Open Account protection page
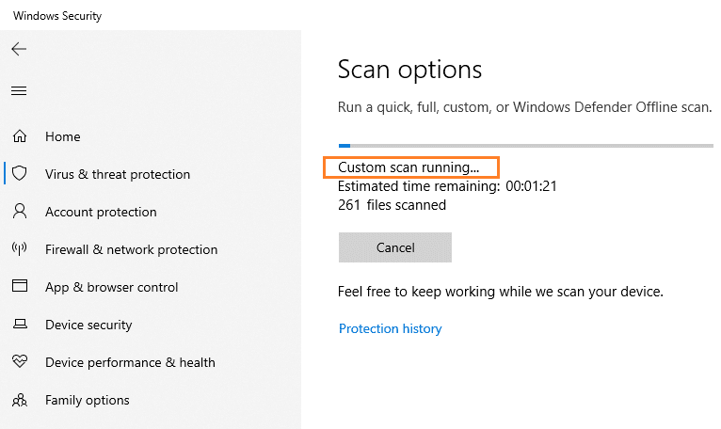The width and height of the screenshot is (721, 429). pos(101,212)
